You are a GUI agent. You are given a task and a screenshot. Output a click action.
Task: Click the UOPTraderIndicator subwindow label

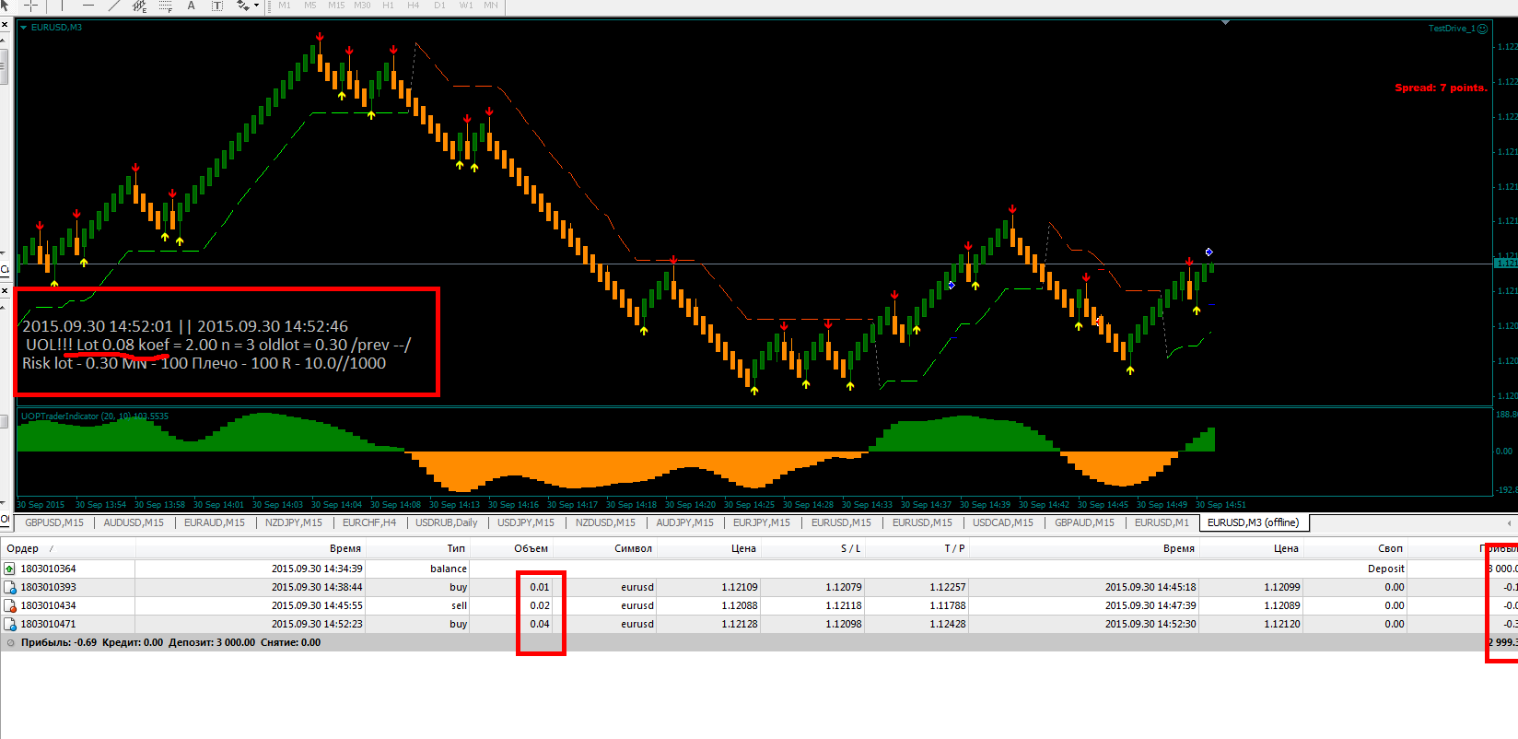coord(95,416)
